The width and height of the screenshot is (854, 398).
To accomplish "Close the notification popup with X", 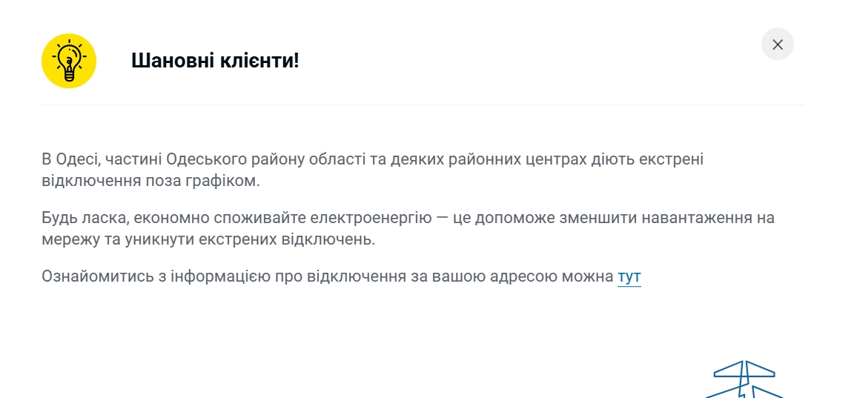I will coord(777,44).
